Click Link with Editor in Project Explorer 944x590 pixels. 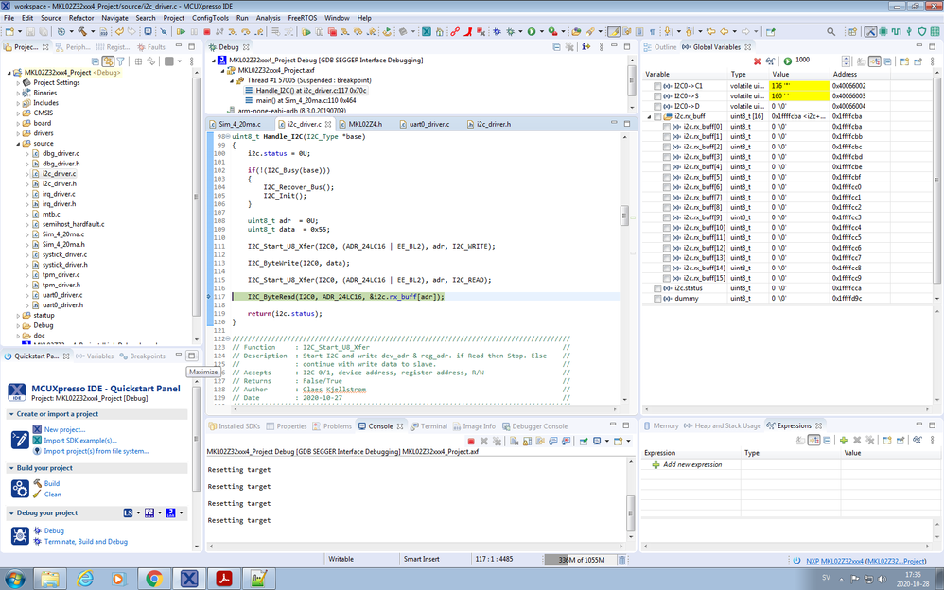[x=109, y=61]
